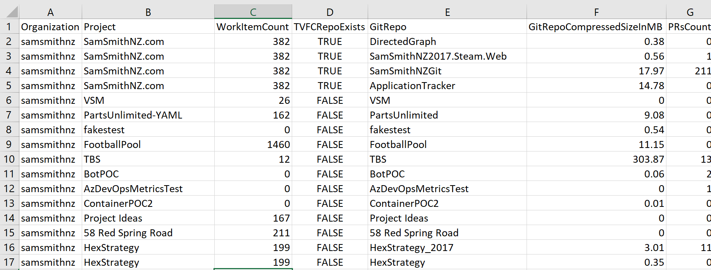Select column B header
Image resolution: width=711 pixels, height=270 pixels.
pos(148,12)
